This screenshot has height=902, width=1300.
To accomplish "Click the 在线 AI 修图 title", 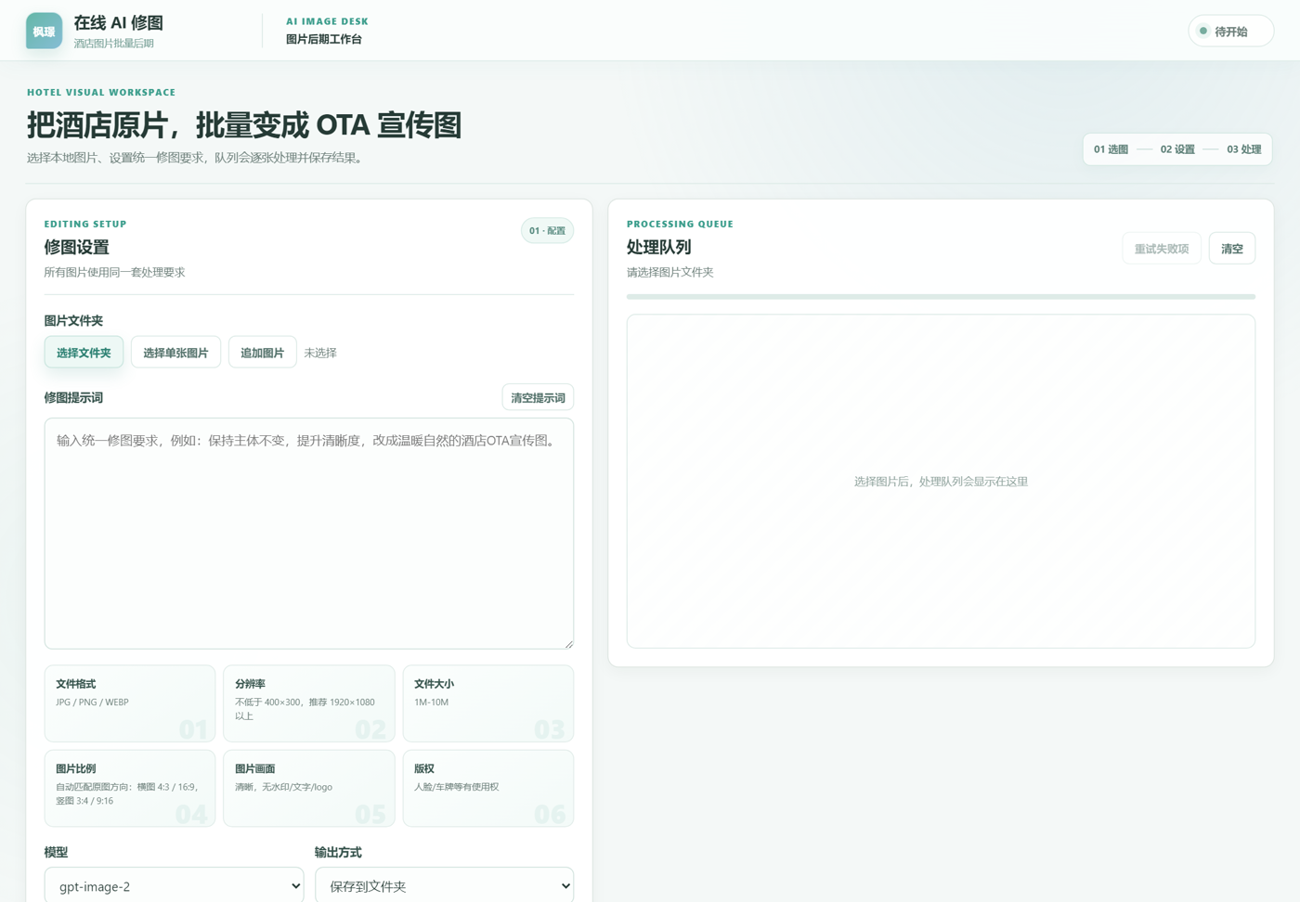I will pyautogui.click(x=119, y=22).
